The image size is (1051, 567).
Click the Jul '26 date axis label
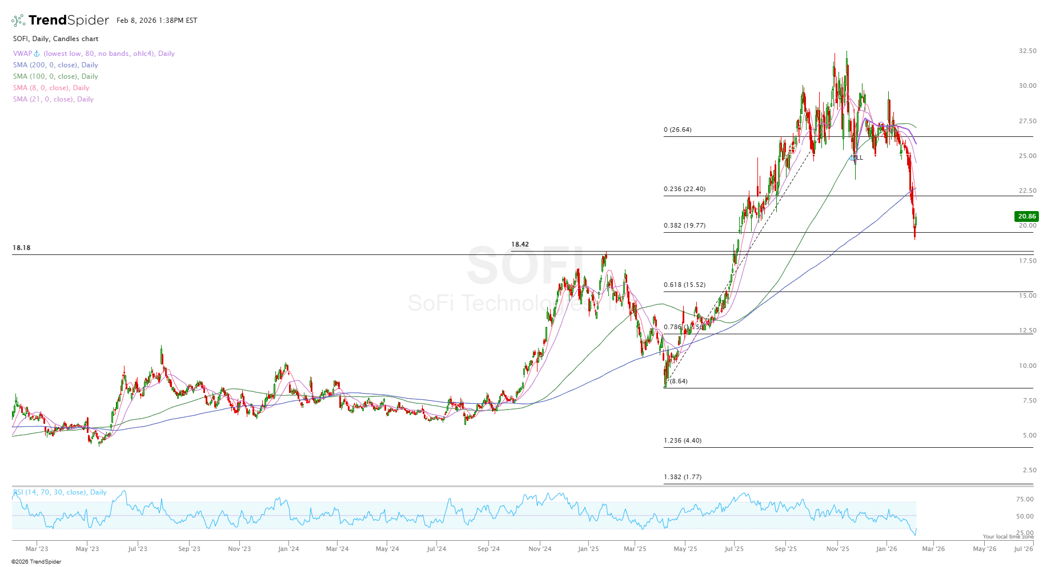(x=1024, y=549)
